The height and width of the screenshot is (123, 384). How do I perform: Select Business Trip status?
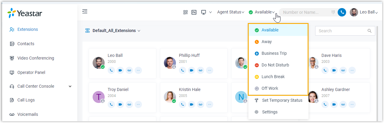(x=278, y=53)
